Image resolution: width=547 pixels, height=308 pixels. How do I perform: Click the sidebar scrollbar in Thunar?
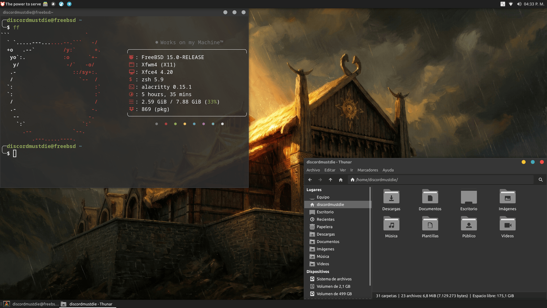[370, 237]
